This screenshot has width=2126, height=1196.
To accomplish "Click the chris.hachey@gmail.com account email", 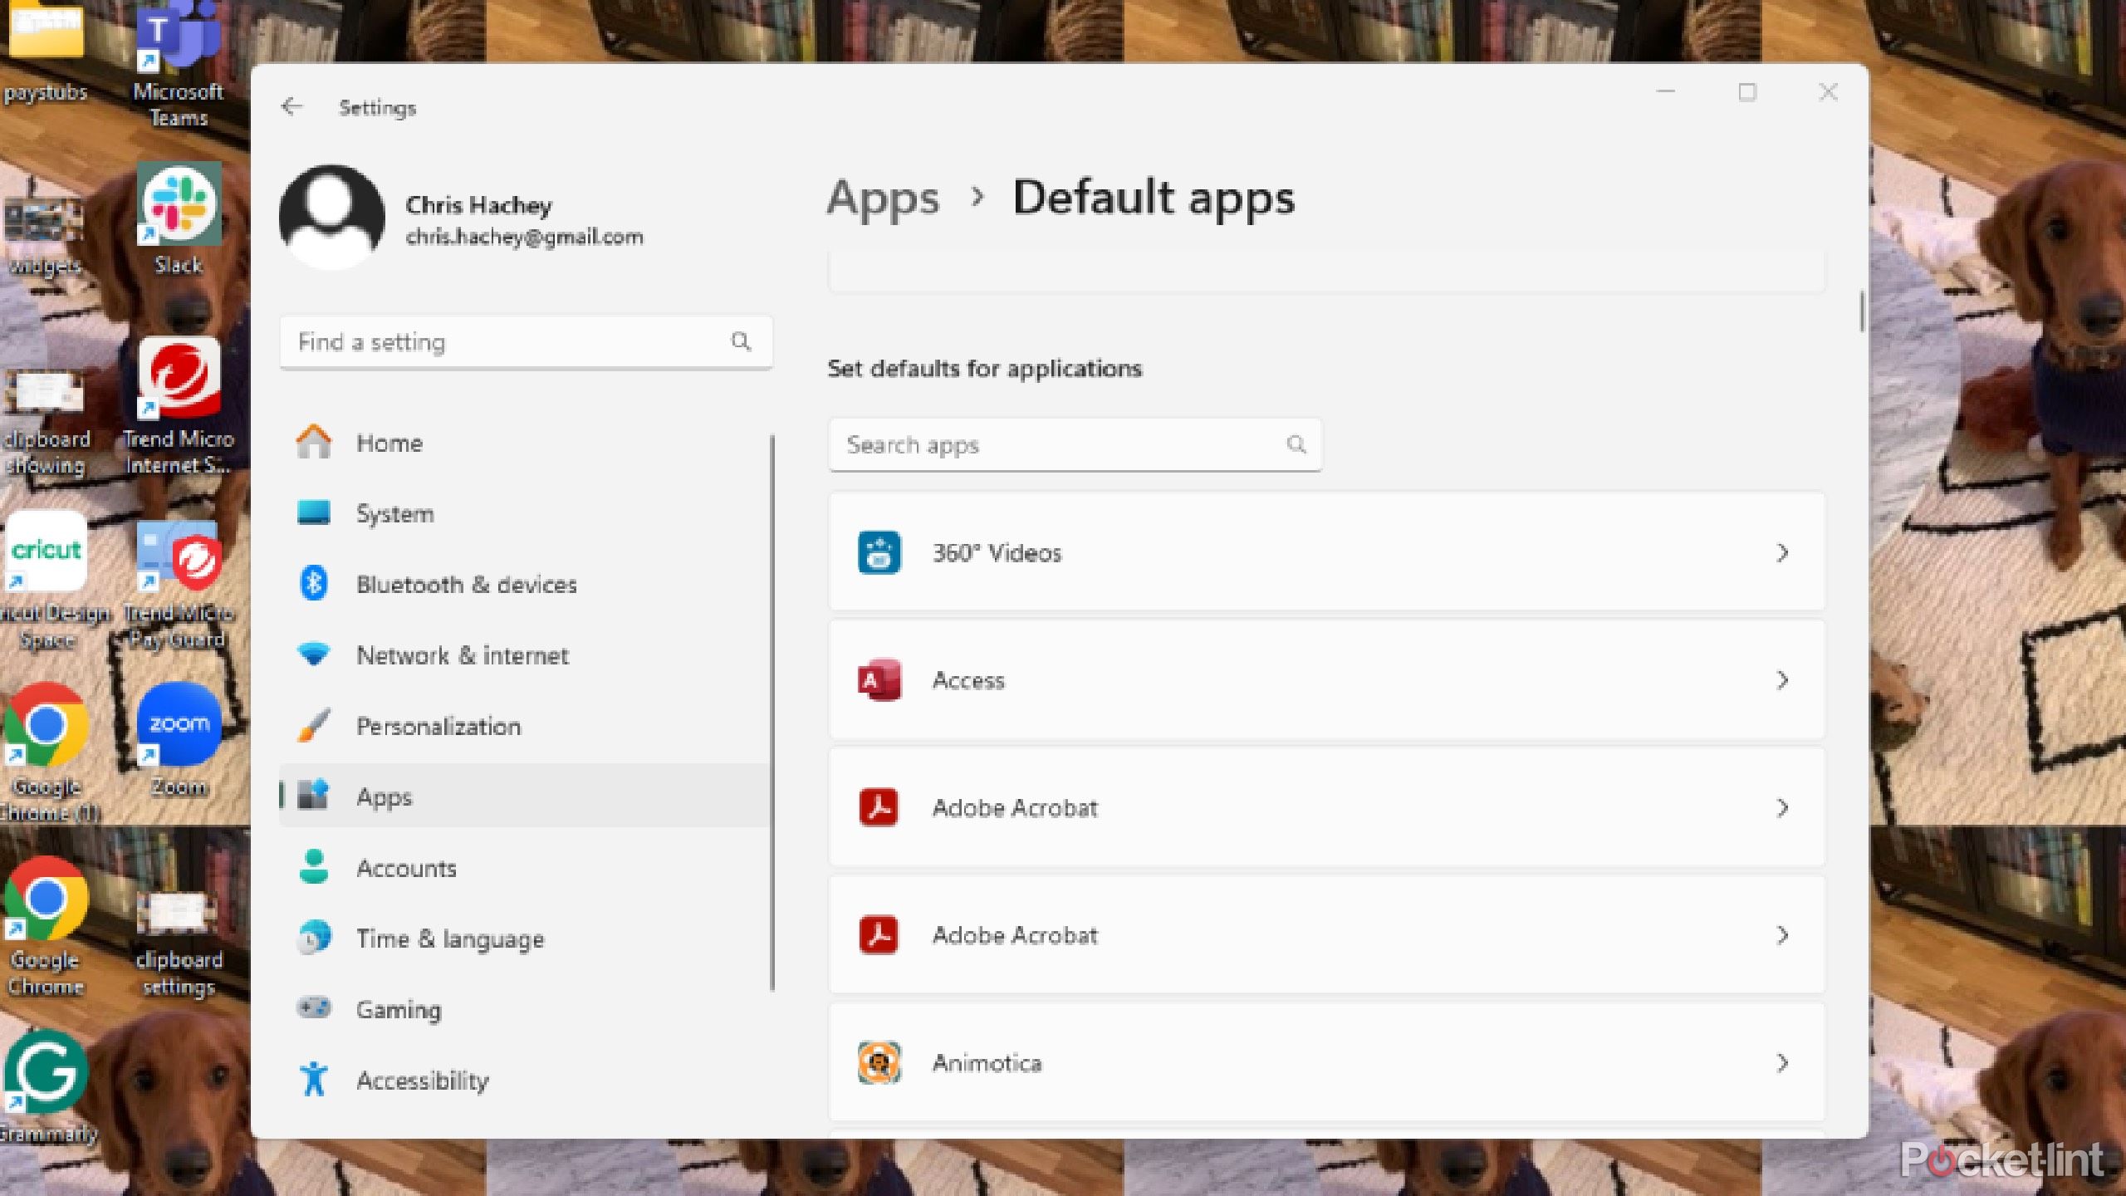I will (x=524, y=237).
